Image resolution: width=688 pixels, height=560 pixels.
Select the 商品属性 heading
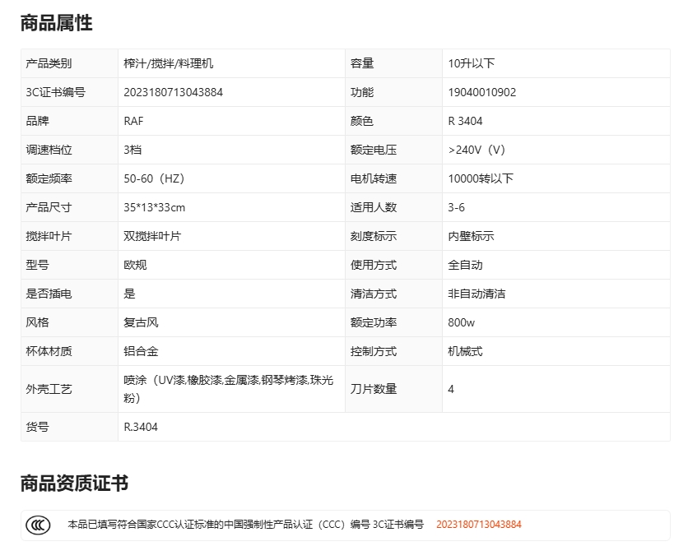[57, 23]
